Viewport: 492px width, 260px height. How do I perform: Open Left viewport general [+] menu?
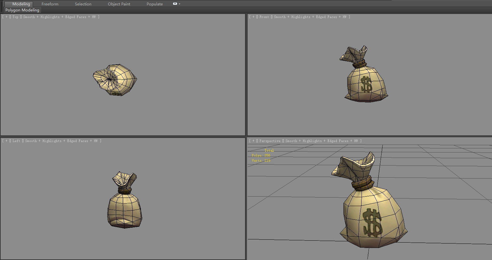click(6, 141)
